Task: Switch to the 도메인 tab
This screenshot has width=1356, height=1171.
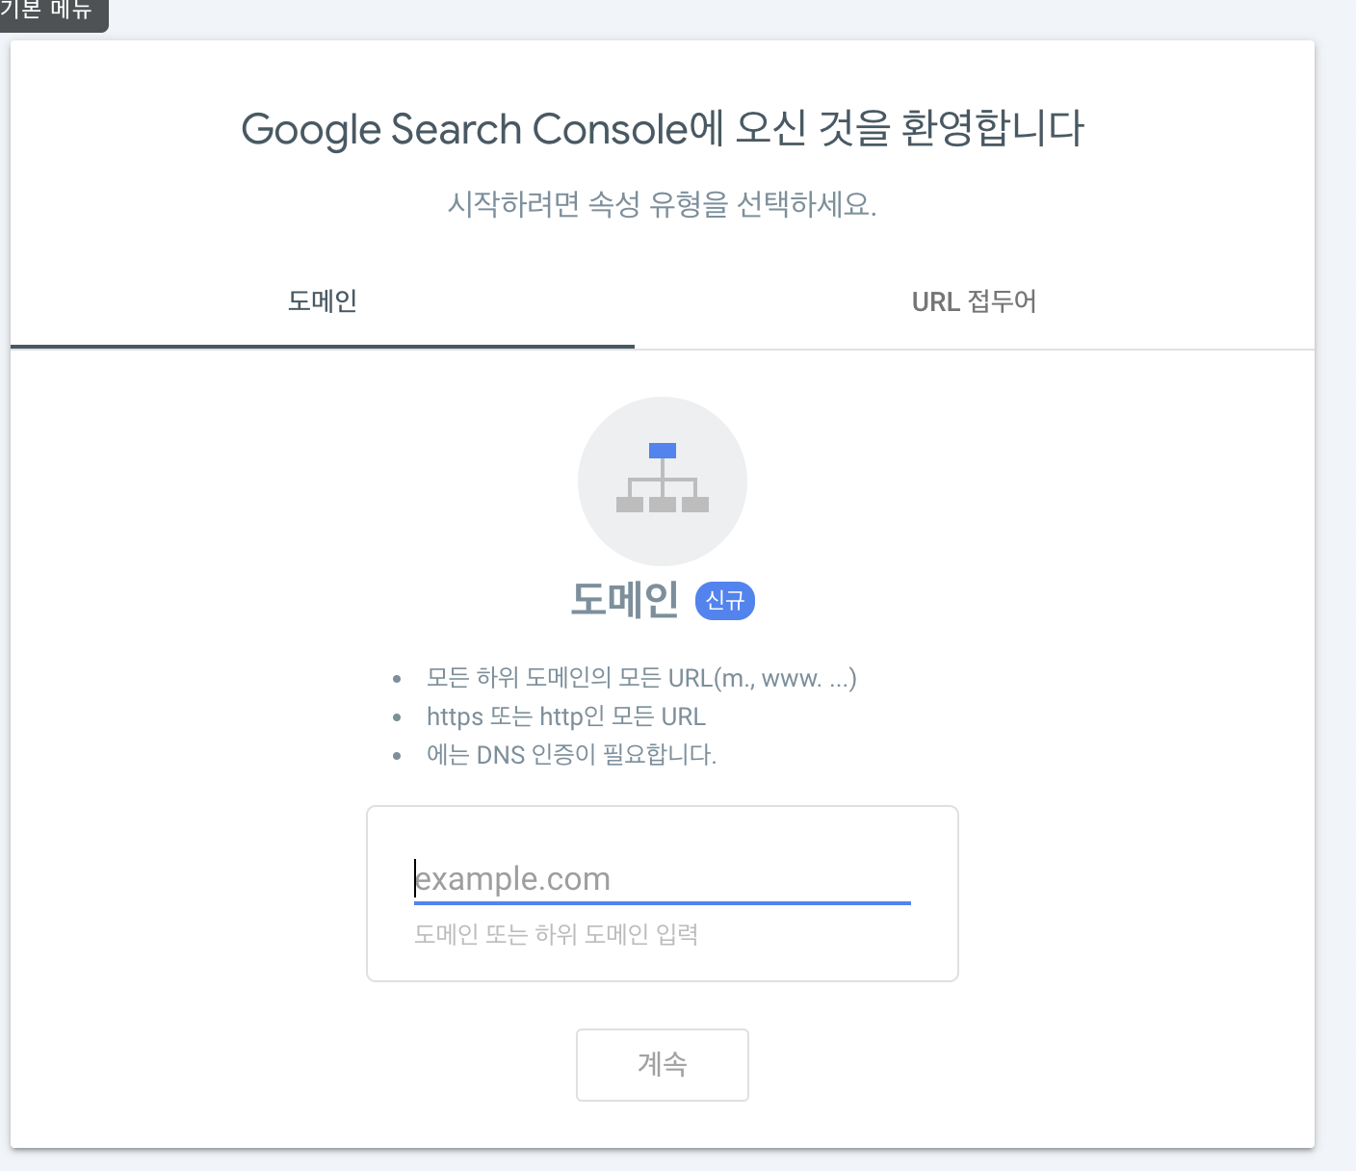Action: tap(323, 301)
